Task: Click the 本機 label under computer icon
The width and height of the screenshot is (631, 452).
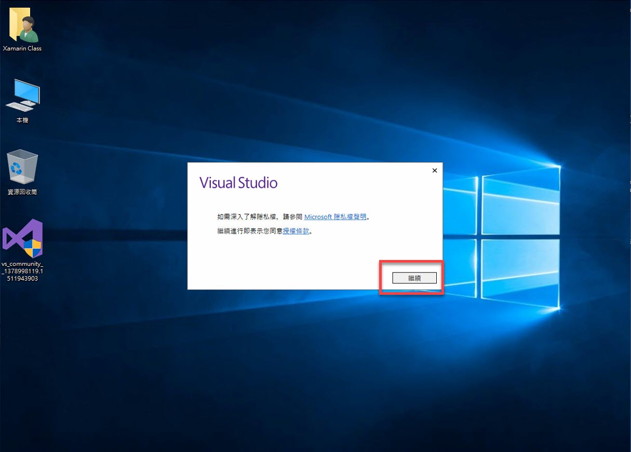Action: coord(22,120)
